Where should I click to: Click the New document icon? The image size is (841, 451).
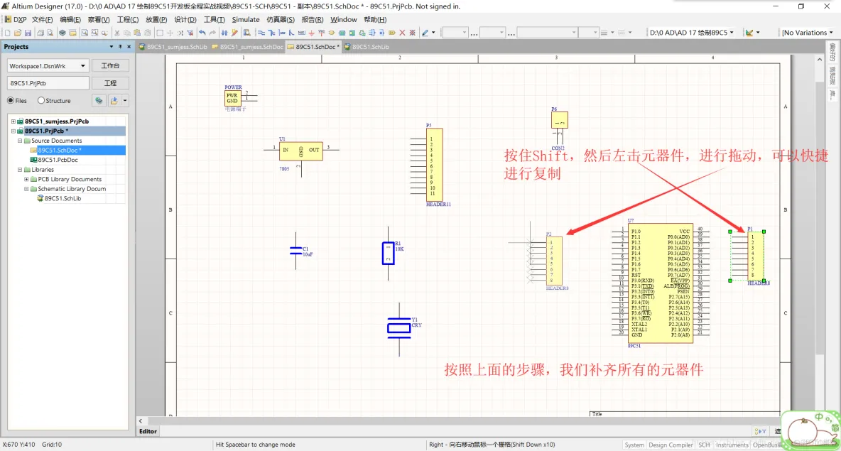pos(8,33)
